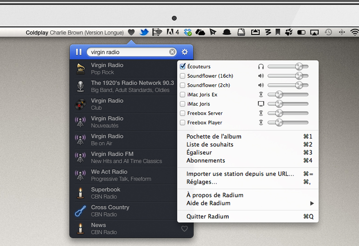Screen dimensions: 359x246
Task: Open the AirPlay display menu bar icon
Action: click(x=314, y=33)
